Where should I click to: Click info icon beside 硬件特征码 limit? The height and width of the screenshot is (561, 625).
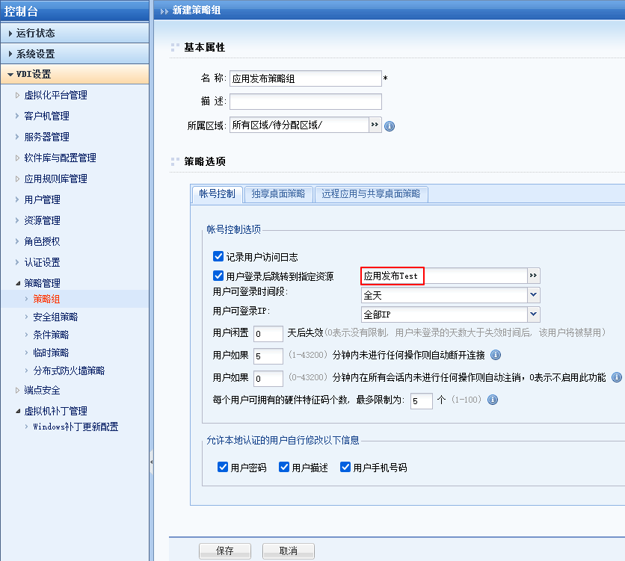493,400
